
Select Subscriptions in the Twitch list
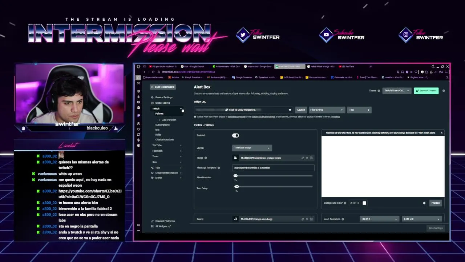[x=162, y=125]
